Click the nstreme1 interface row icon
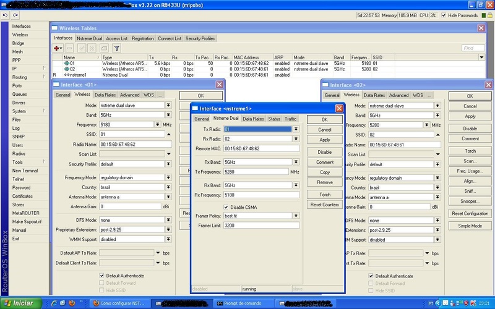This screenshot has width=495, height=309. tap(67, 75)
